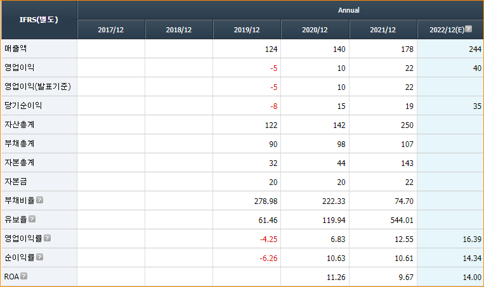Select the 2018/12 column header

coord(179,30)
